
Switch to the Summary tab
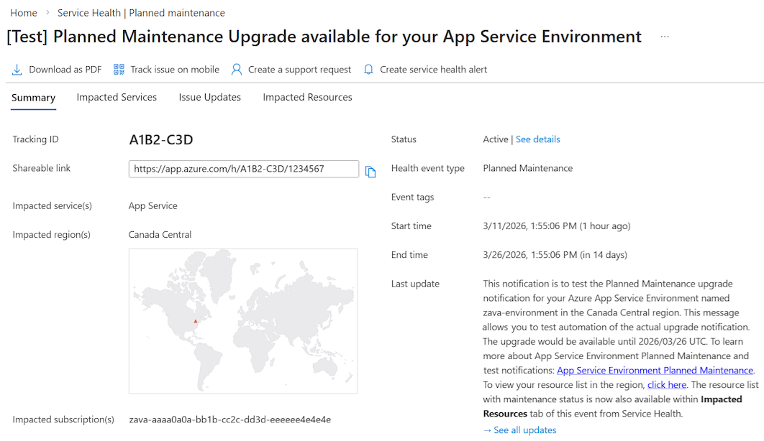pyautogui.click(x=33, y=98)
